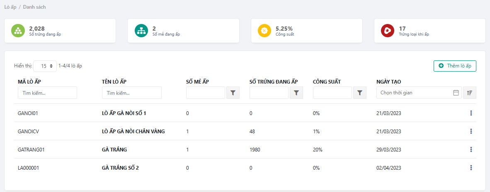Image resolution: width=490 pixels, height=192 pixels.
Task: Click the green eggs icon for Số trứng đang ấp
Action: click(x=18, y=31)
